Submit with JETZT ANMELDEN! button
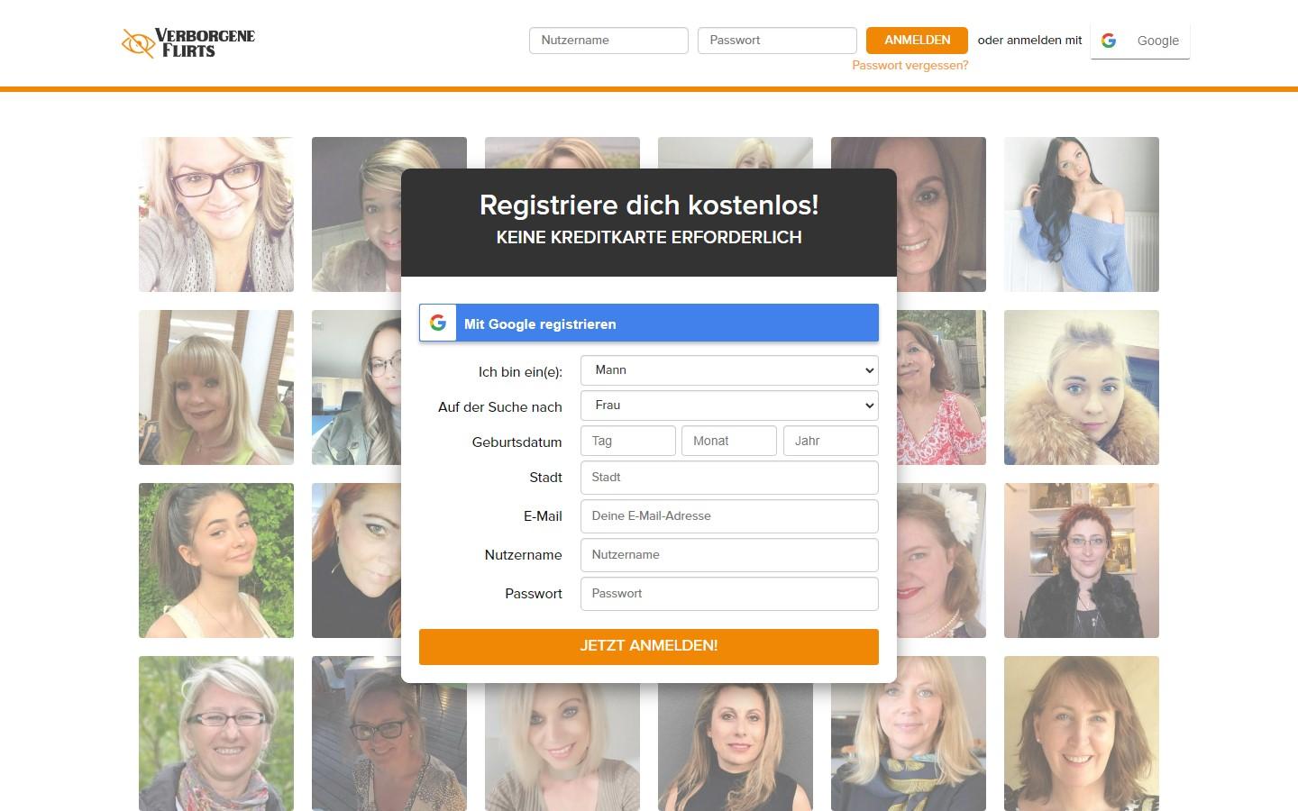Screen dimensions: 1298x811 point(649,647)
